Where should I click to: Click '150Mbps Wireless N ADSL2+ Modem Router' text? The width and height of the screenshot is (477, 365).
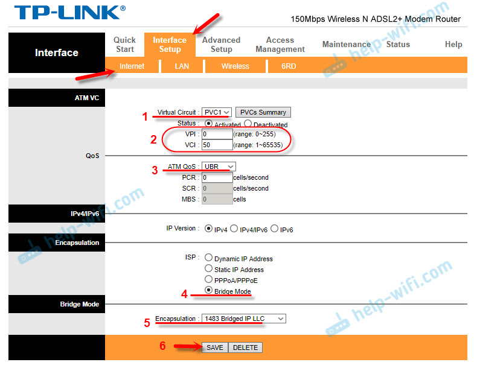(376, 19)
